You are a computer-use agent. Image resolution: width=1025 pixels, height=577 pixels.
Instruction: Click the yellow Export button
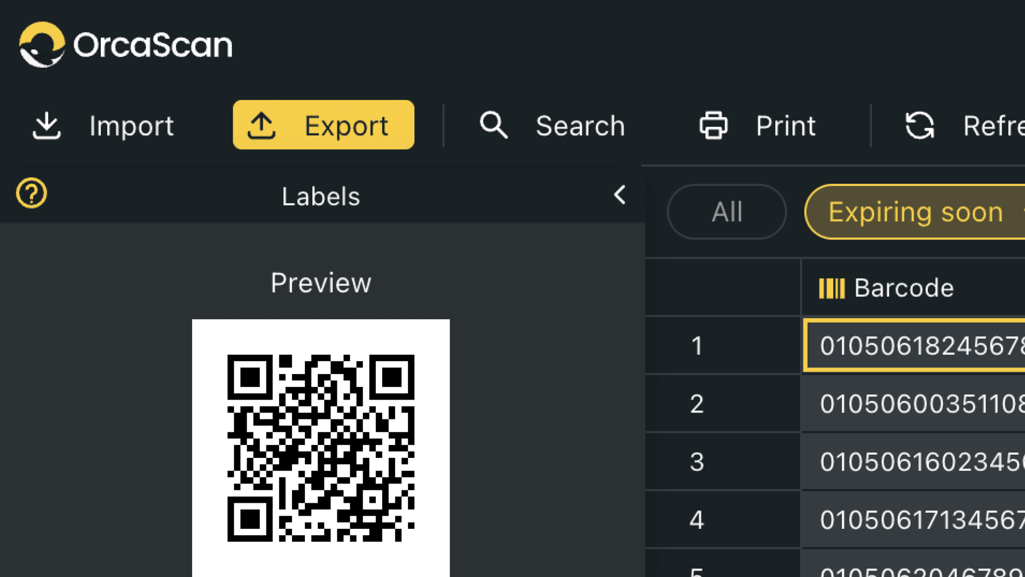(324, 125)
